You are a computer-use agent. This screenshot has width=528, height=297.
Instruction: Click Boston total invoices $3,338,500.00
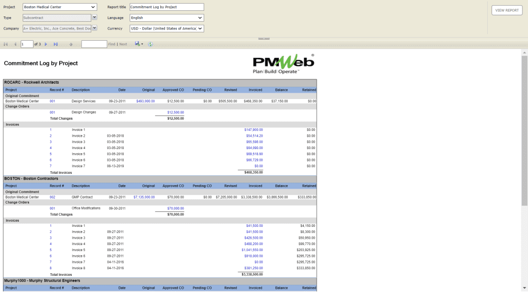coord(252,274)
